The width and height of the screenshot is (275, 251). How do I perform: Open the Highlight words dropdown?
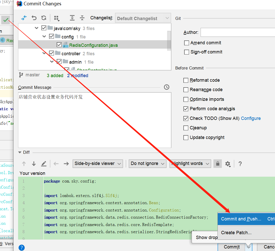[x=190, y=164]
